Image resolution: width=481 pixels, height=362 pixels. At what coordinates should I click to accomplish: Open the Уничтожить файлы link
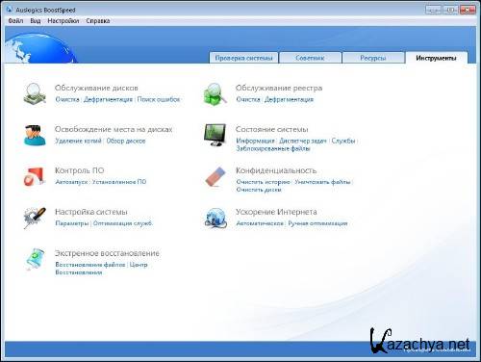(x=322, y=182)
